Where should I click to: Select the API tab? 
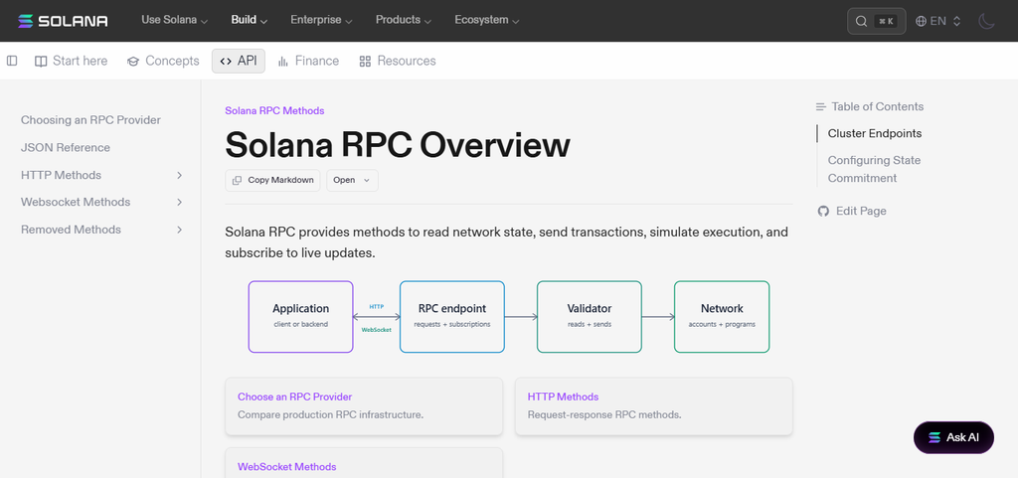pyautogui.click(x=239, y=61)
